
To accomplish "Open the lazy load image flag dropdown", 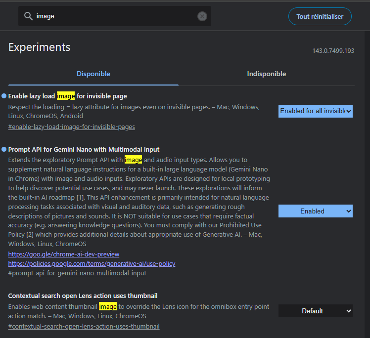I will coord(316,111).
